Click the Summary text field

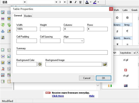[x=62, y=53]
